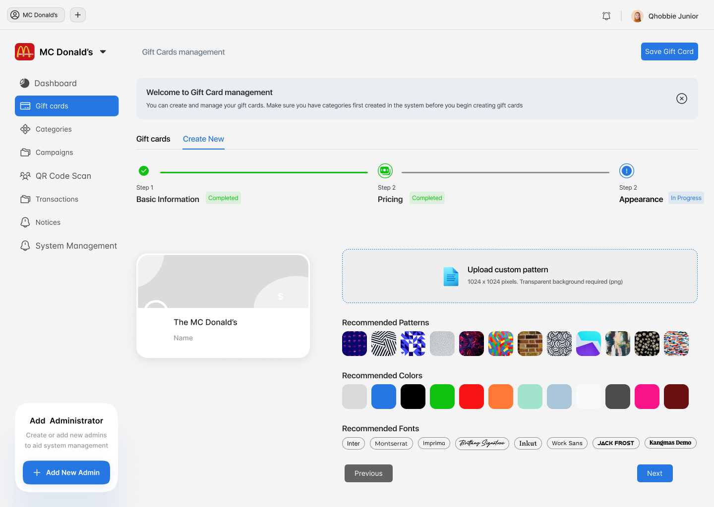Click the Transactions folder icon
714x507 pixels.
click(25, 199)
